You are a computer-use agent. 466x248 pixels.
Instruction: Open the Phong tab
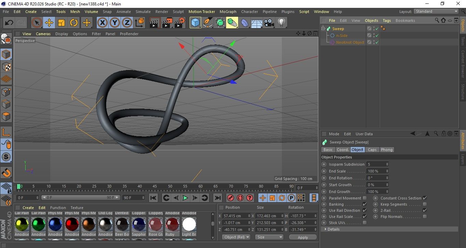(387, 150)
